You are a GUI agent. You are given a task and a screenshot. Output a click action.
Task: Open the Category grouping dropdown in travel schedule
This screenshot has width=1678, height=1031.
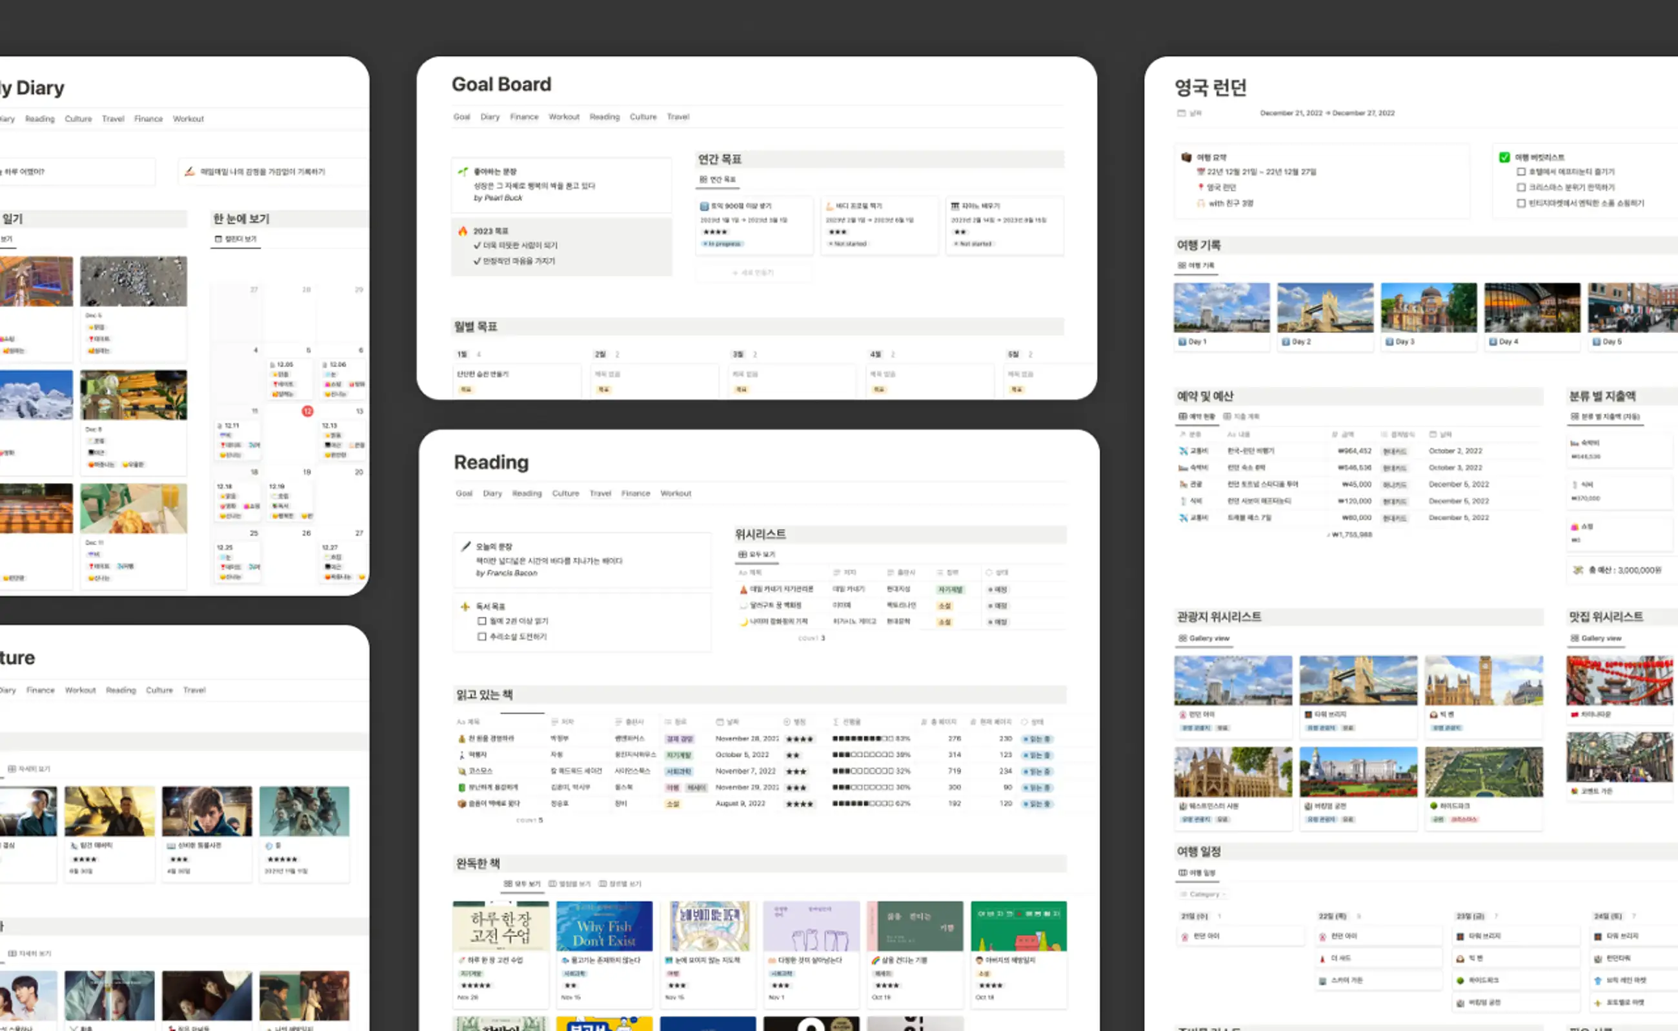tap(1202, 894)
